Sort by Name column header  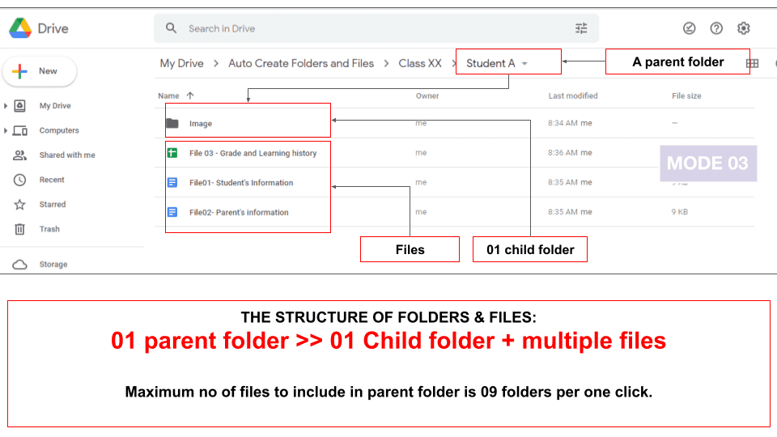click(x=169, y=95)
